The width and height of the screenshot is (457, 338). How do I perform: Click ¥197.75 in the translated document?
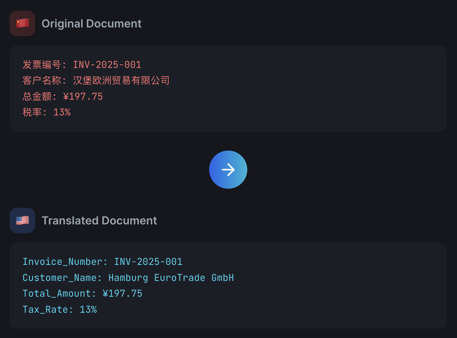pyautogui.click(x=122, y=293)
